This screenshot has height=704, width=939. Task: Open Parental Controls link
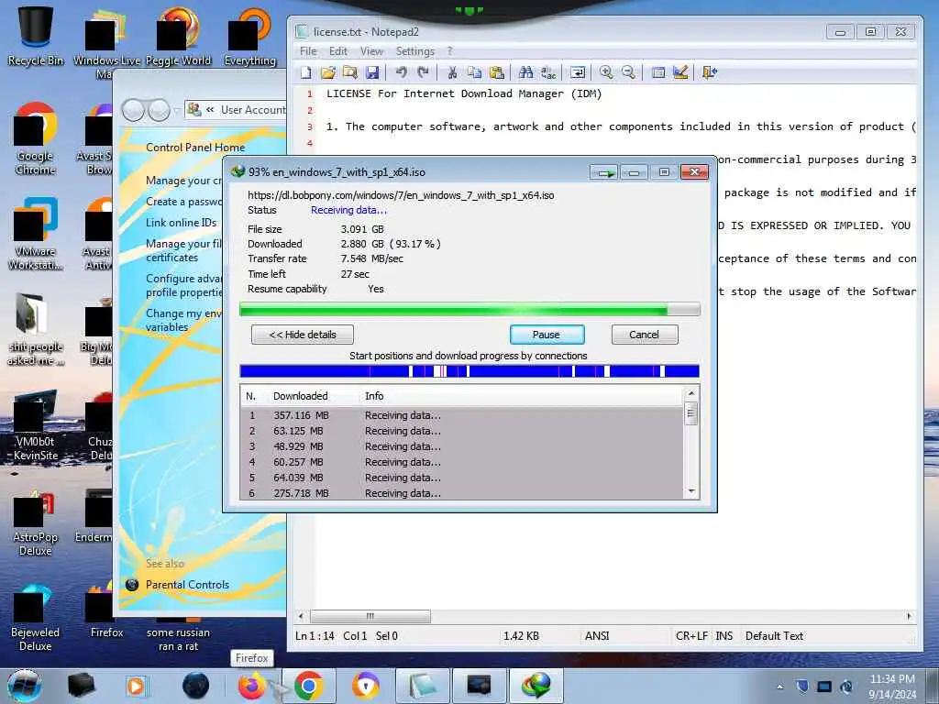(187, 585)
